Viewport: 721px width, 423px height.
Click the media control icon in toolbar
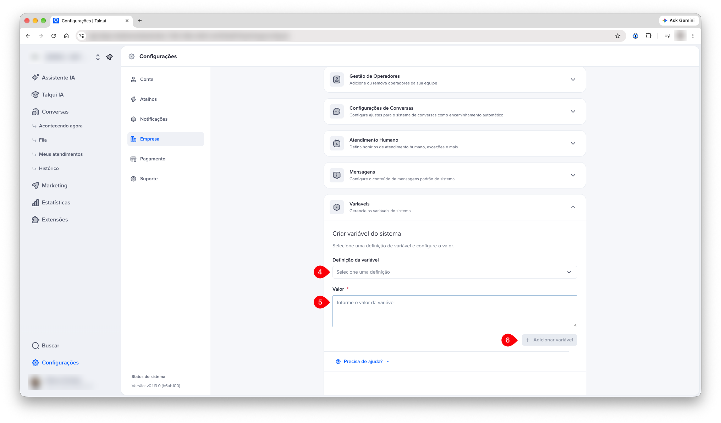point(667,36)
